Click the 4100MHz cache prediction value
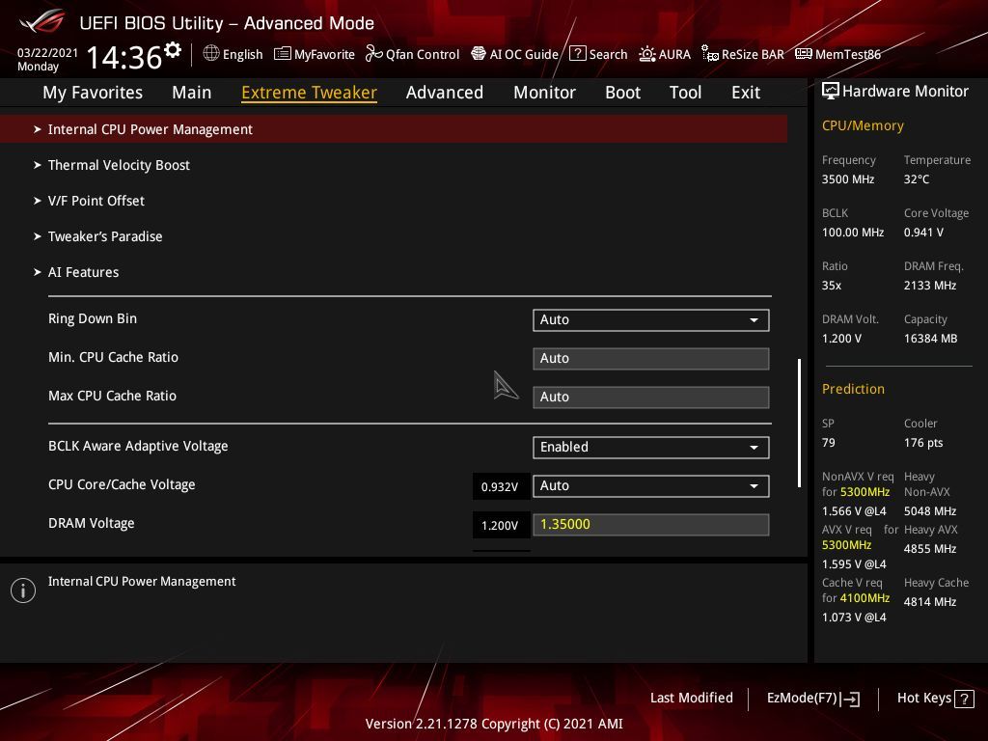This screenshot has width=988, height=741. point(864,598)
